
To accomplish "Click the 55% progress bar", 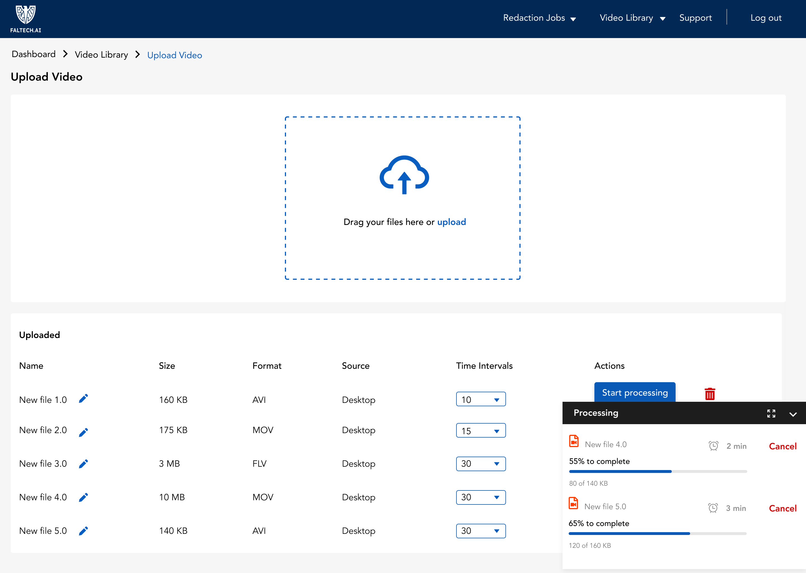I will [x=658, y=471].
